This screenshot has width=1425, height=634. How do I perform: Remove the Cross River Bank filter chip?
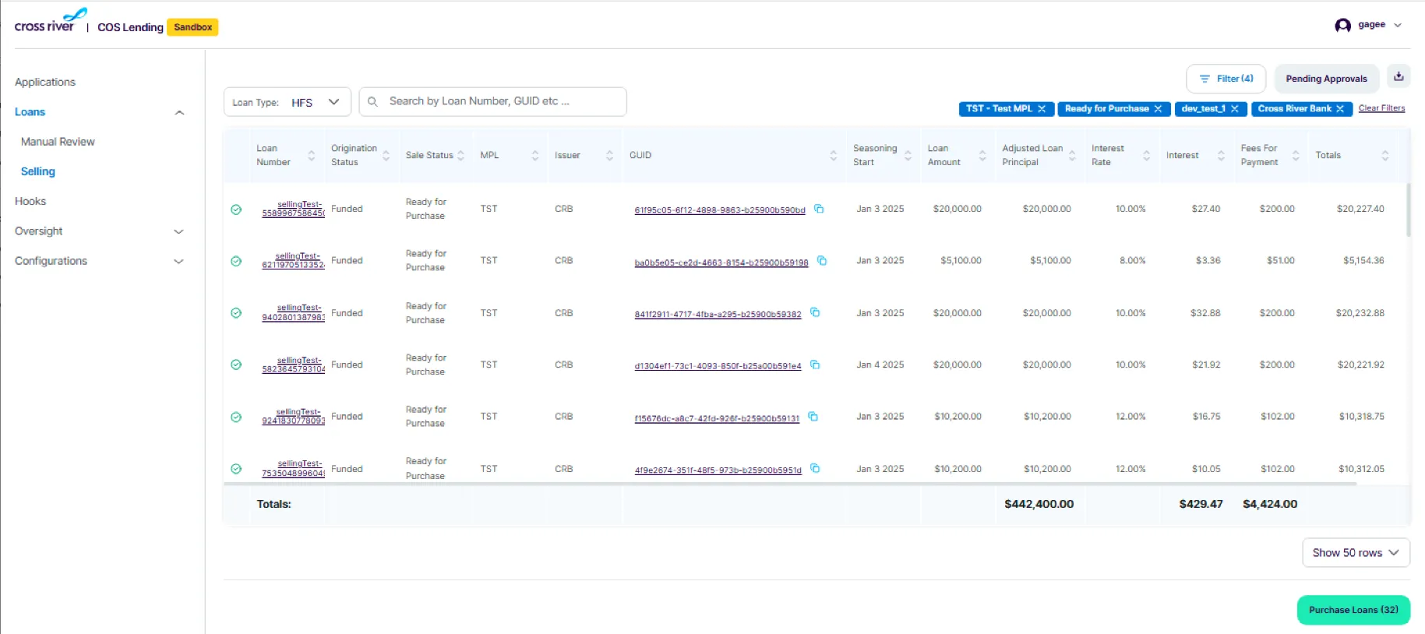pyautogui.click(x=1340, y=109)
